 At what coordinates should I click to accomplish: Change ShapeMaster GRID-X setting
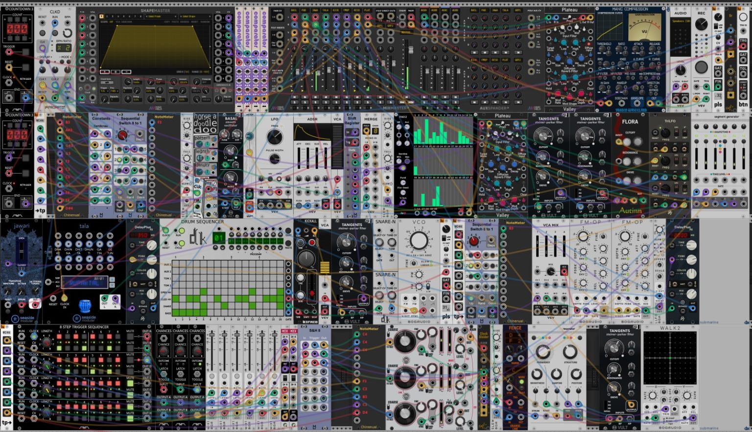(x=183, y=72)
